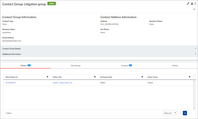Viewport: 198px width, 119px height.
Task: Click the table scrollbar down arrow
Action: pos(194,108)
